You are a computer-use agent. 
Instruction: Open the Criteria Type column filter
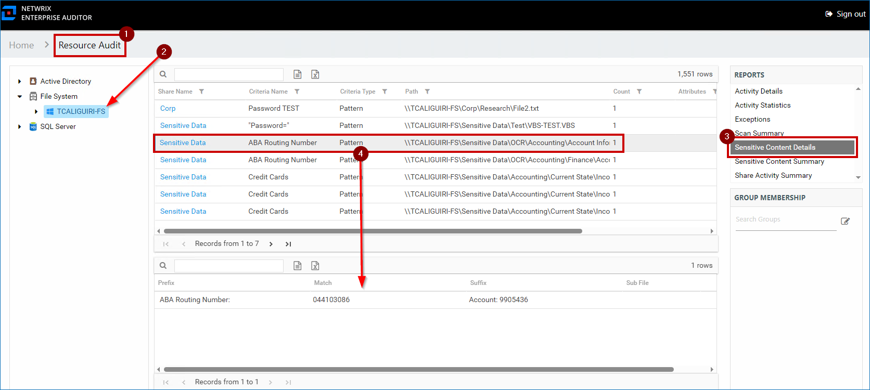(x=385, y=92)
